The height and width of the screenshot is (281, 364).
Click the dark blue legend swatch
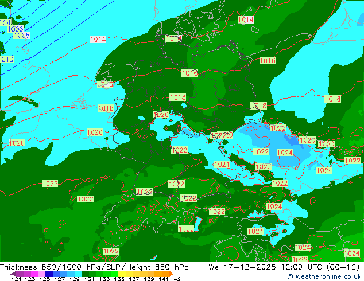pyautogui.click(x=49, y=274)
